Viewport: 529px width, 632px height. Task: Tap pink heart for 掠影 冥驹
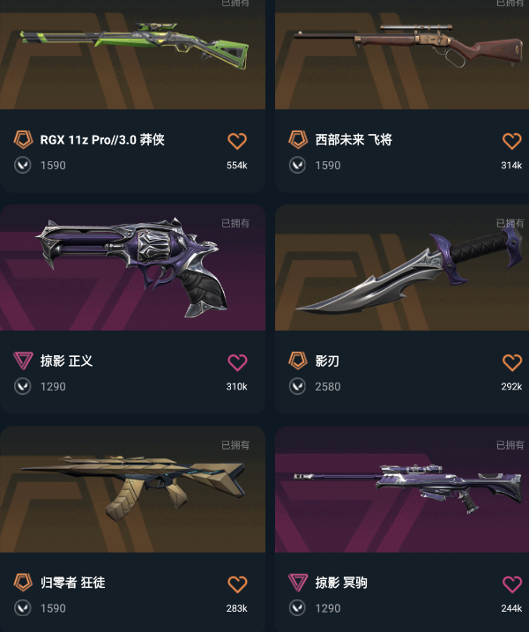[x=512, y=584]
